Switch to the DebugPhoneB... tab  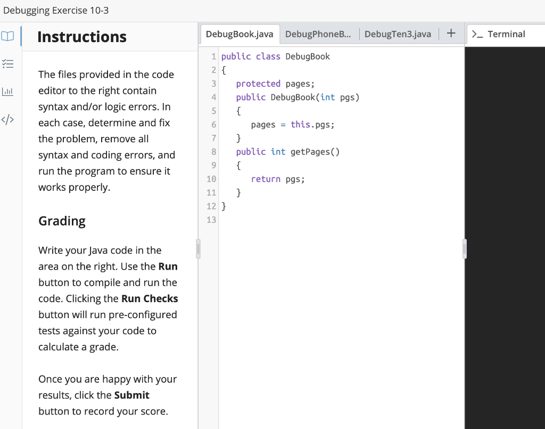tap(318, 34)
